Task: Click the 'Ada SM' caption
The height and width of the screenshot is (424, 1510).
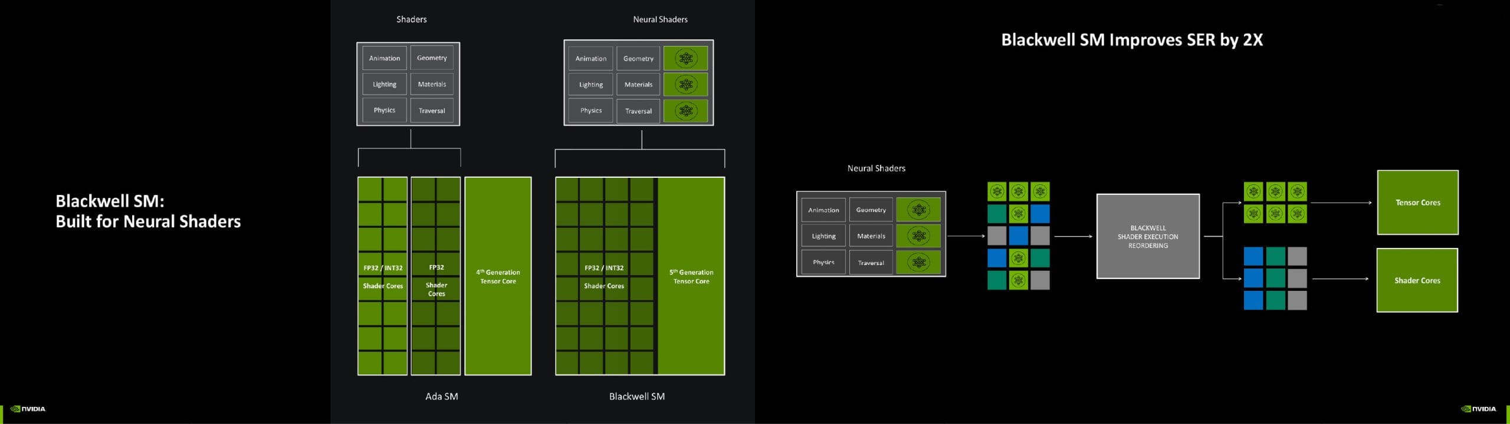Action: point(442,396)
